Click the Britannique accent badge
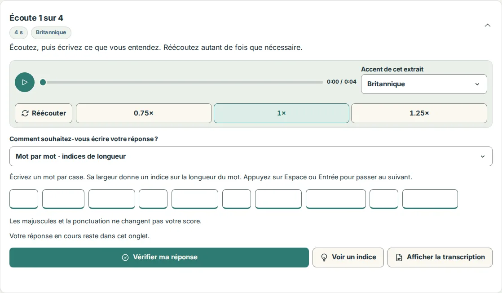Screen dimensions: 502x293 pos(51,32)
